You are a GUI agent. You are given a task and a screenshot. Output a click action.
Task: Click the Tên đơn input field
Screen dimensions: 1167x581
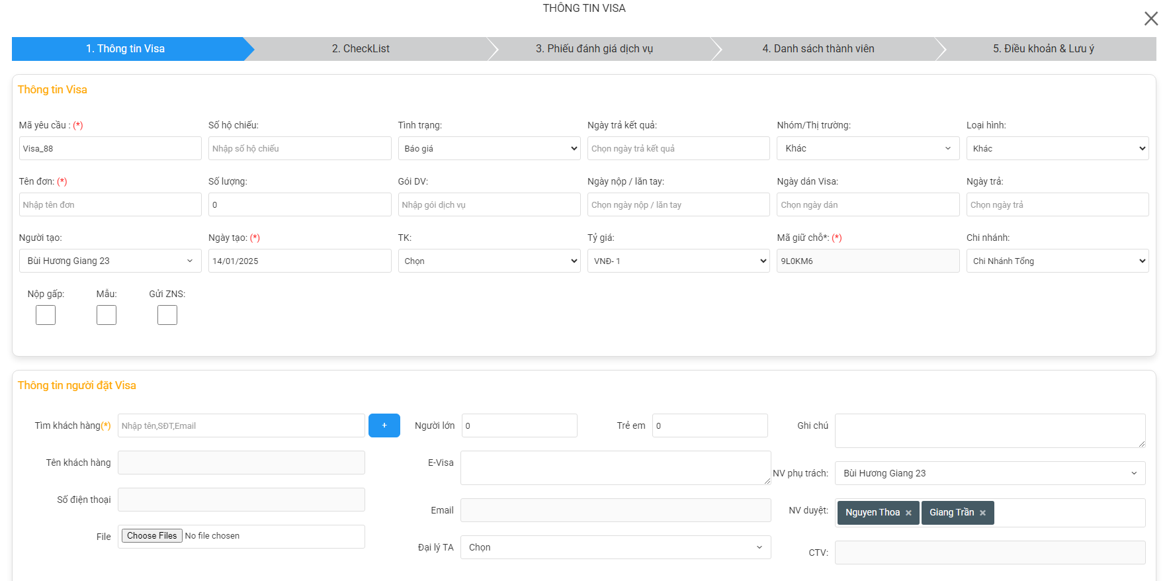click(x=110, y=204)
